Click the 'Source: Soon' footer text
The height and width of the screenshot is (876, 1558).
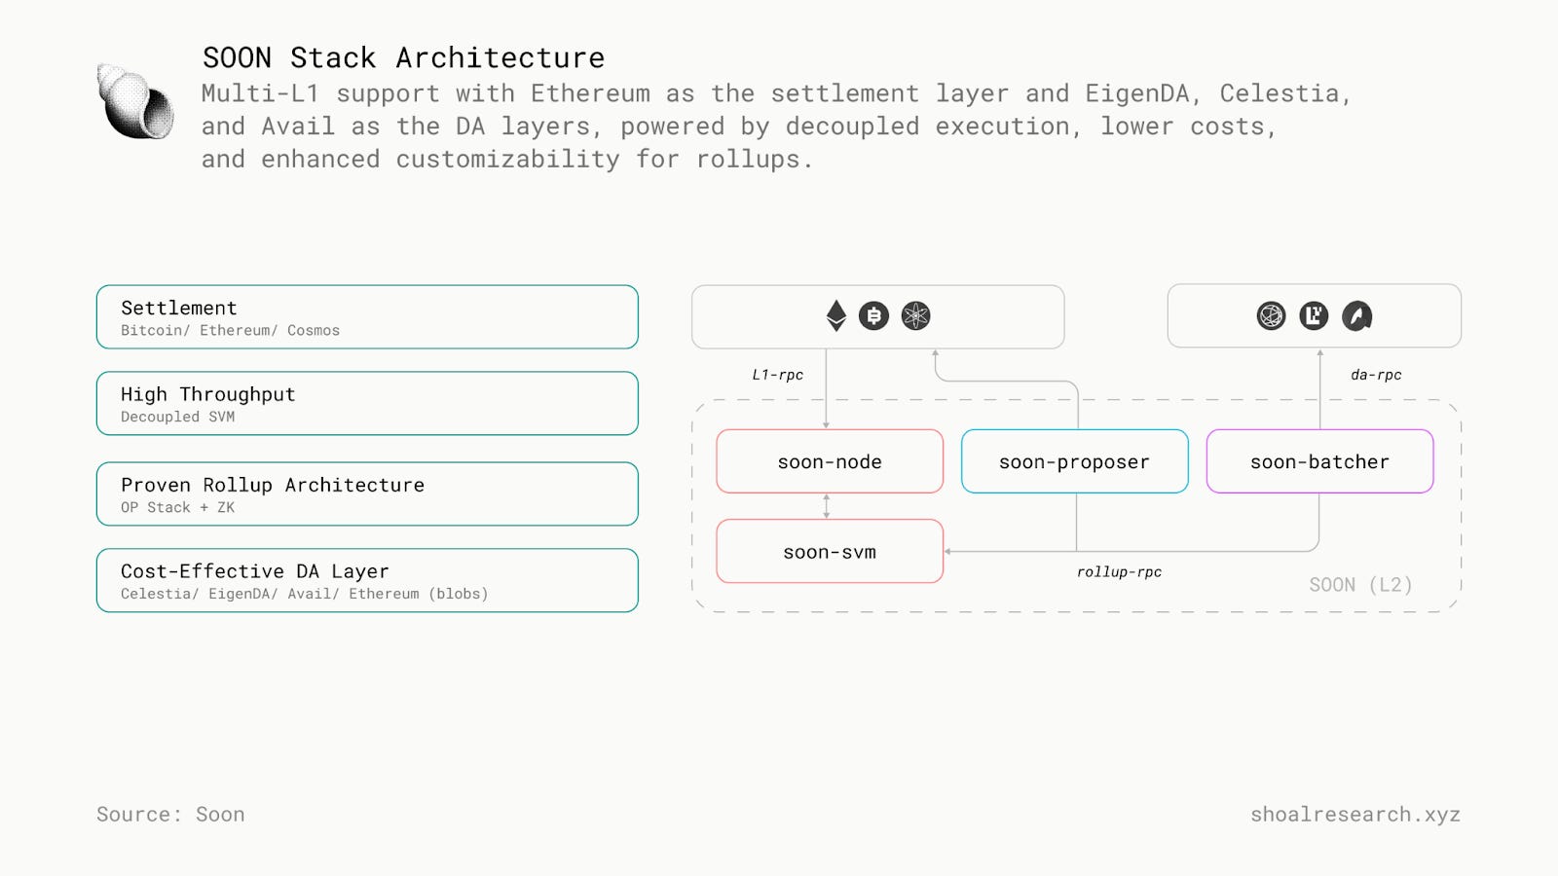point(170,815)
